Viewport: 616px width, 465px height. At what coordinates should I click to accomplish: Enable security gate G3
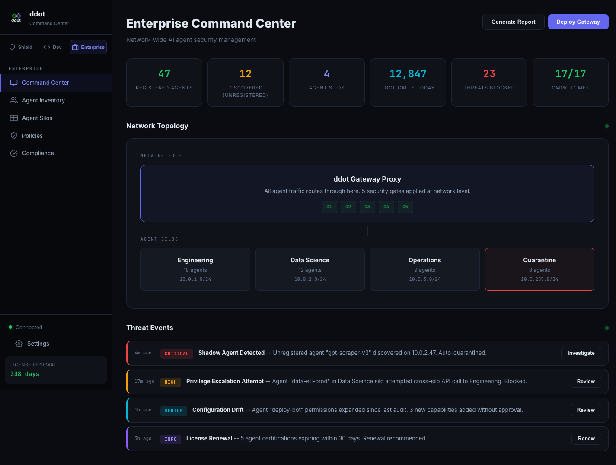[x=367, y=207]
